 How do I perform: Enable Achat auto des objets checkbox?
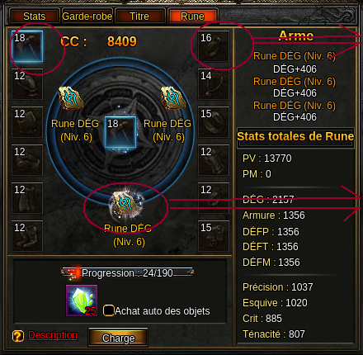tap(108, 310)
